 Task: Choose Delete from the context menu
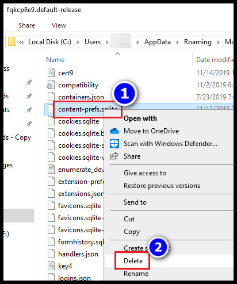click(x=133, y=261)
